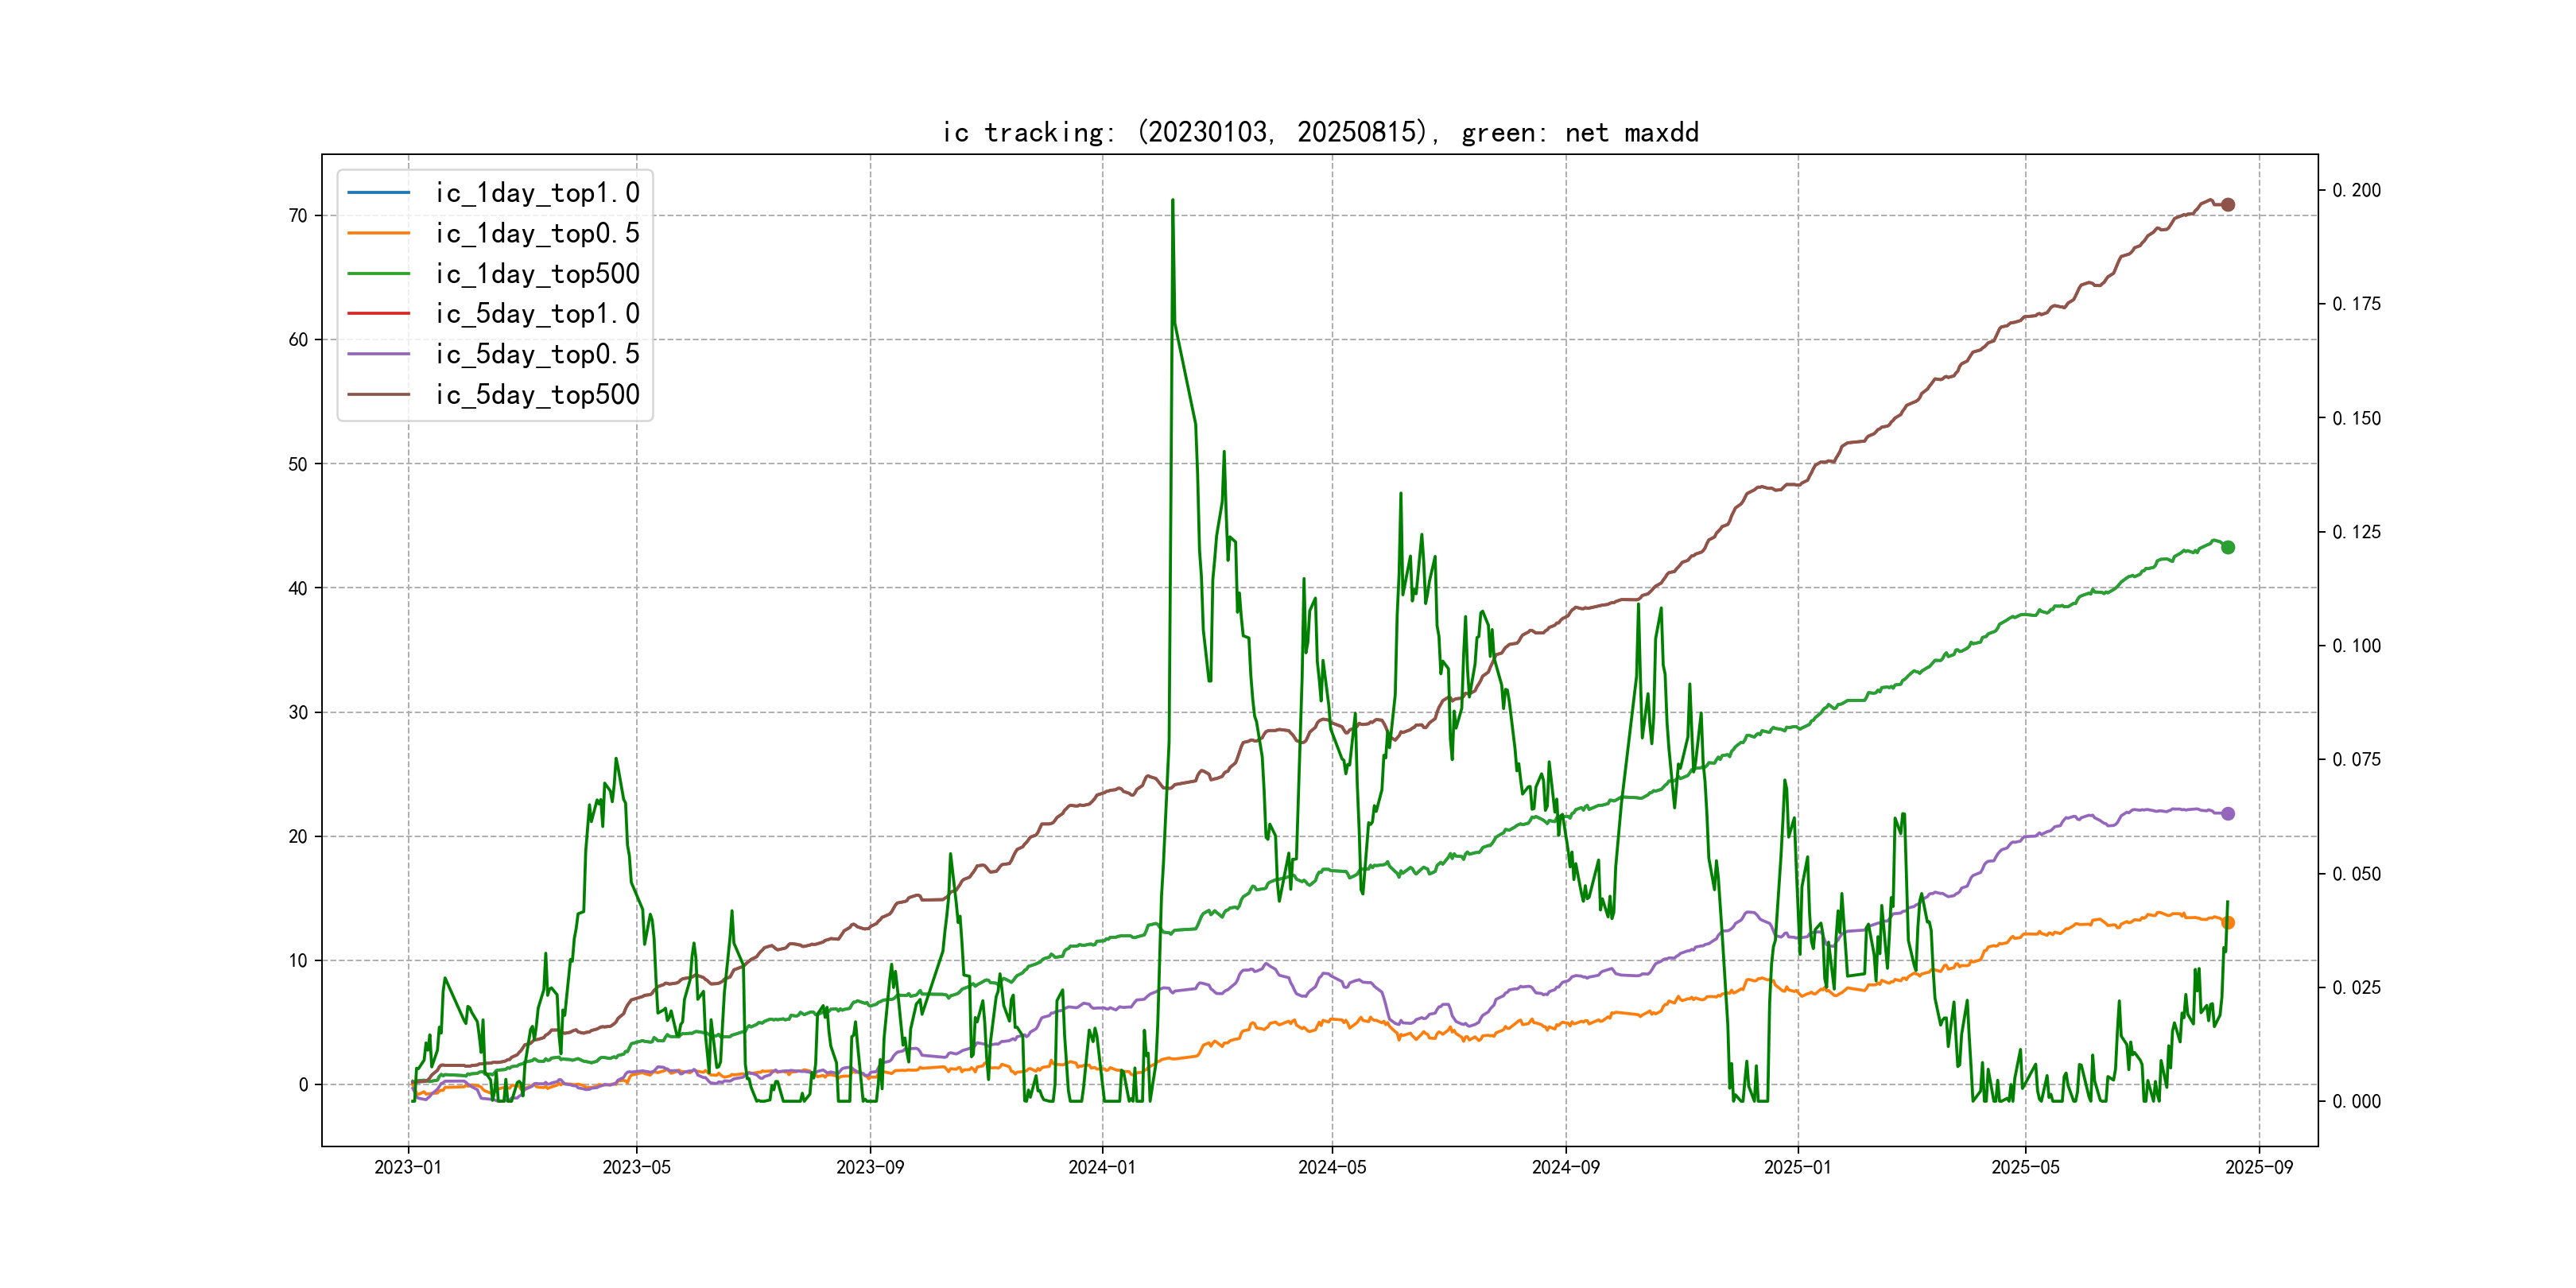This screenshot has width=2576, height=1288.
Task: Click the blue line sample for ic_1day_top1.0
Action: pyautogui.click(x=378, y=192)
